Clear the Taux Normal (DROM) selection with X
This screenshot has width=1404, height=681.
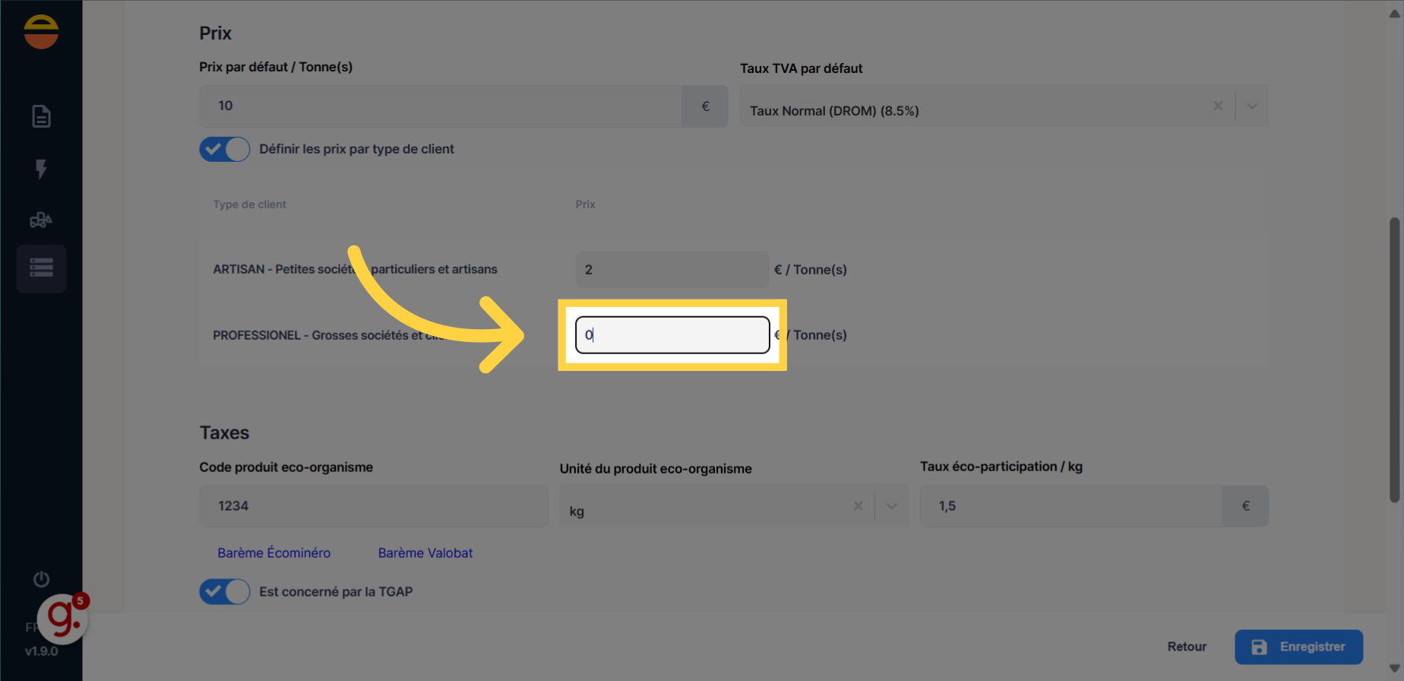[x=1218, y=106]
